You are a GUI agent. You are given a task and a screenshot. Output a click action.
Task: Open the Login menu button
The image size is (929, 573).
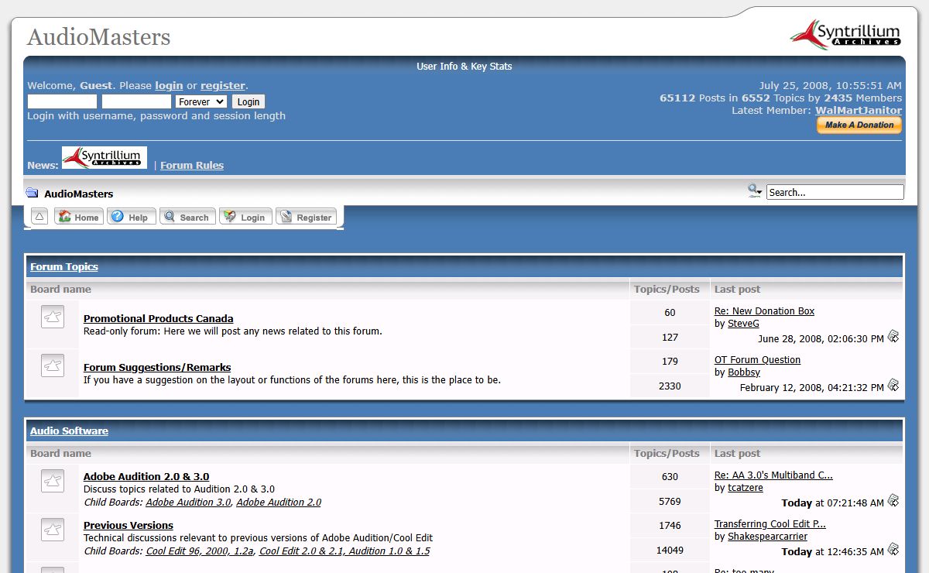(245, 217)
